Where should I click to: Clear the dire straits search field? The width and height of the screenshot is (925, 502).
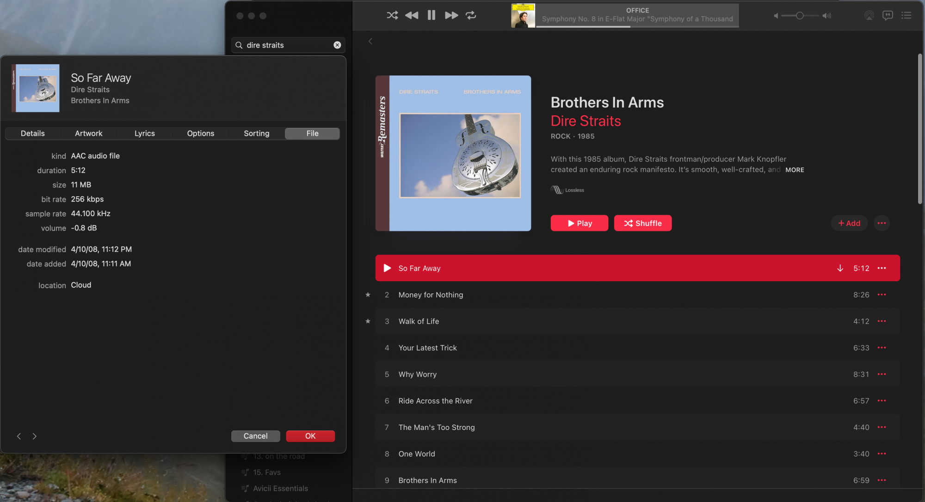point(337,45)
